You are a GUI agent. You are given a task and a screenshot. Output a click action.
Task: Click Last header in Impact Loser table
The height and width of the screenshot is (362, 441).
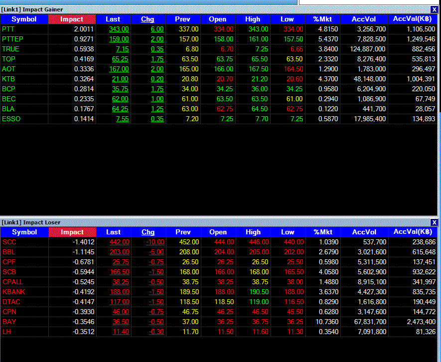[114, 232]
